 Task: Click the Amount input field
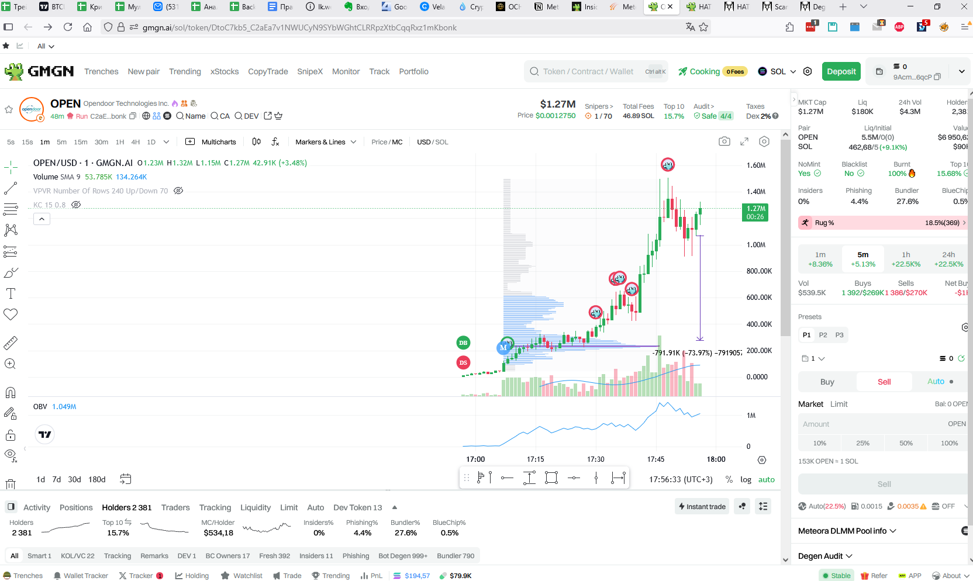pyautogui.click(x=883, y=424)
